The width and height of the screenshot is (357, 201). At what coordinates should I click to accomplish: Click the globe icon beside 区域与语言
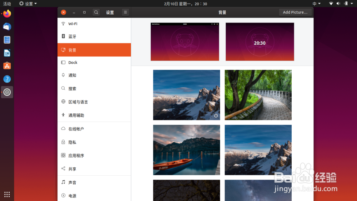63,102
